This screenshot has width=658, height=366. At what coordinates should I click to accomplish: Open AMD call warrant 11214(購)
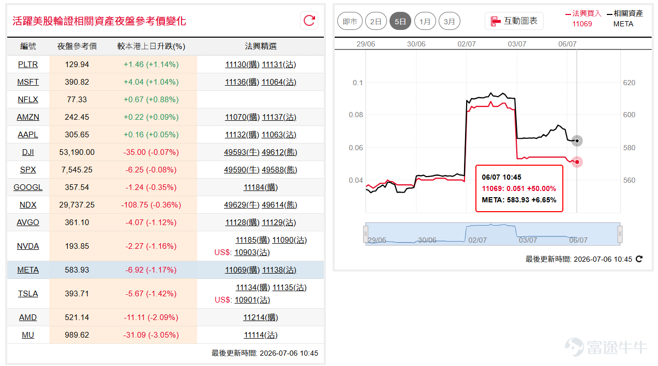(x=261, y=317)
